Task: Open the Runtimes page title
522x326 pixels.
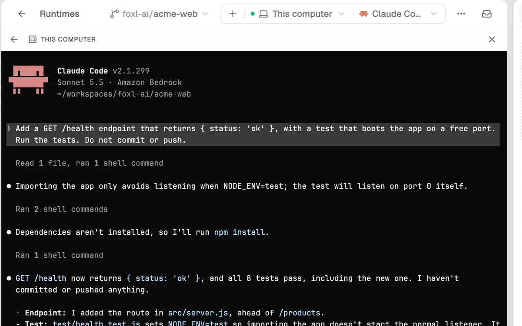Action: click(60, 14)
